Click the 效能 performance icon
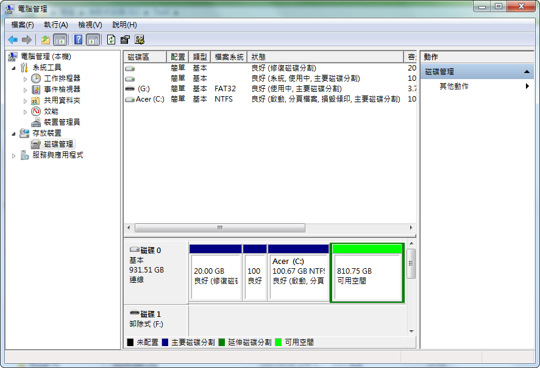The image size is (540, 368). 36,111
